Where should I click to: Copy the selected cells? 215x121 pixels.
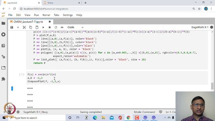click(x=31, y=27)
